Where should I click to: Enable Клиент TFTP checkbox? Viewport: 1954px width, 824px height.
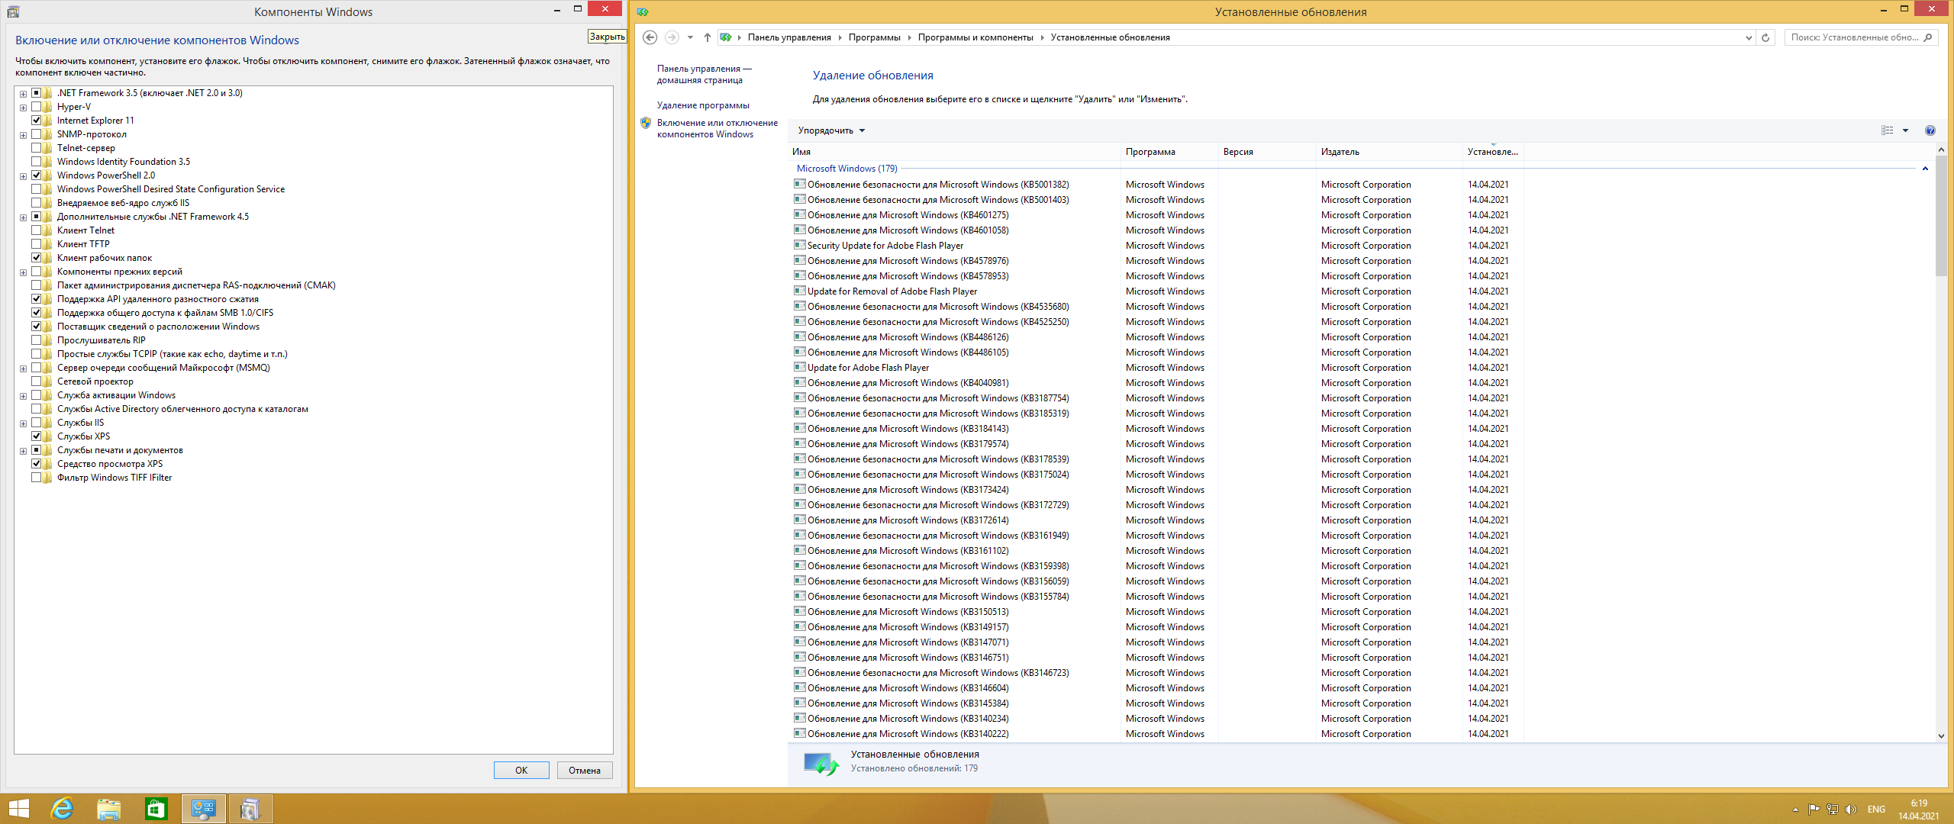36,244
